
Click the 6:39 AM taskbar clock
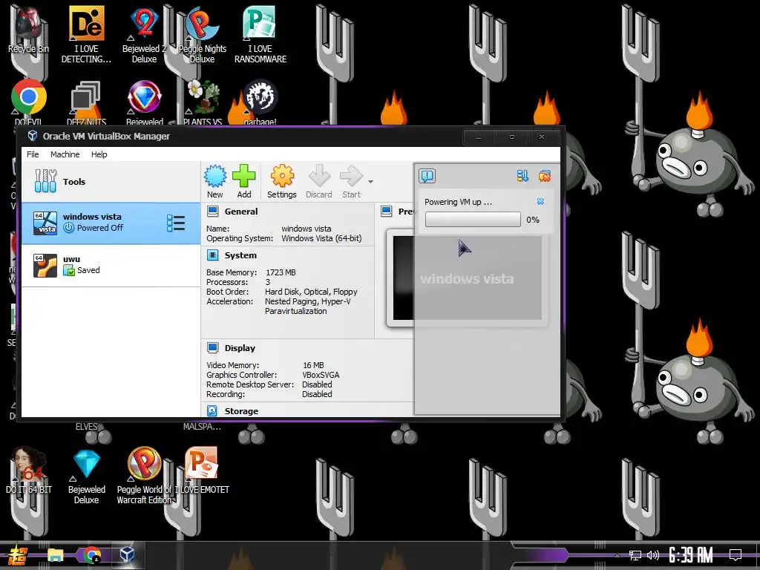click(x=691, y=555)
